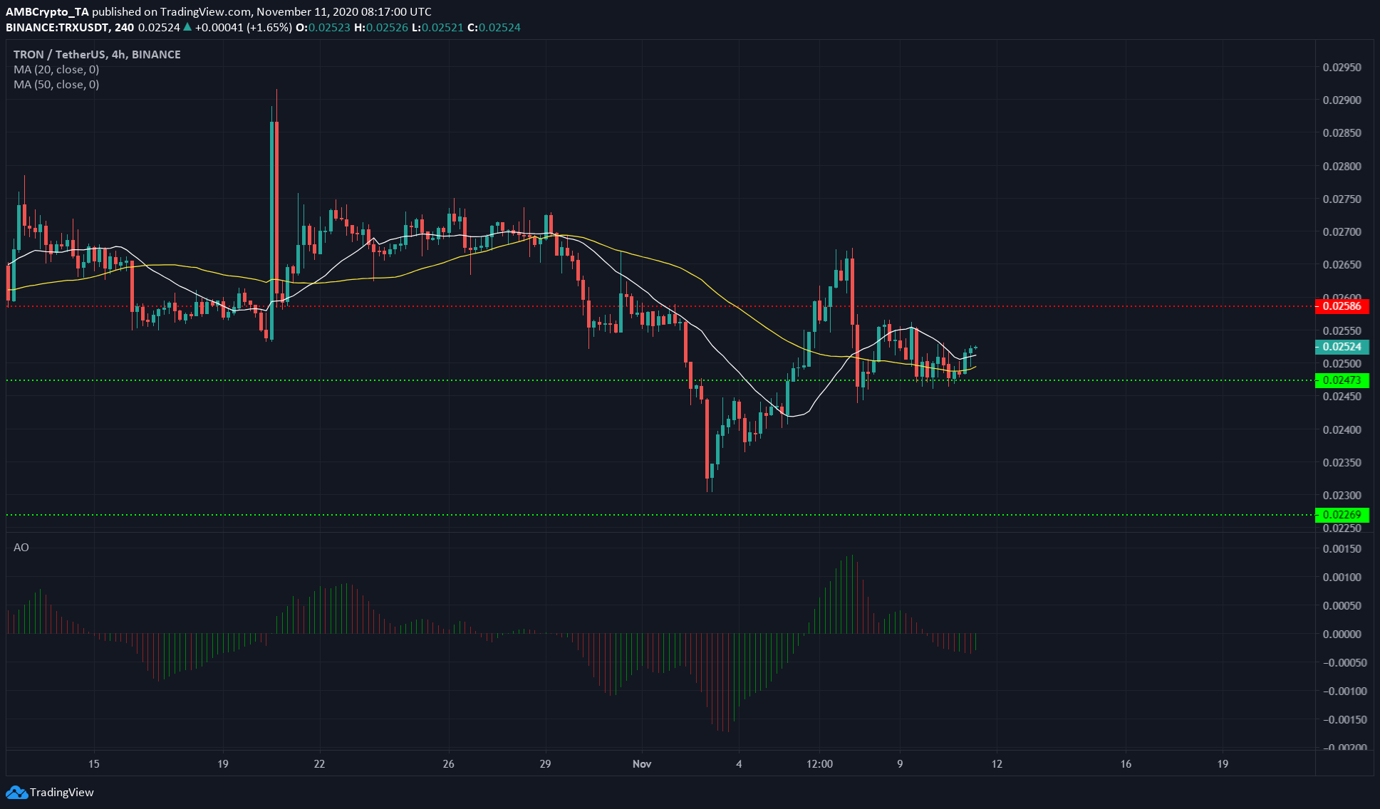Viewport: 1380px width, 809px height.
Task: Click the TradingView logo icon
Action: point(16,792)
